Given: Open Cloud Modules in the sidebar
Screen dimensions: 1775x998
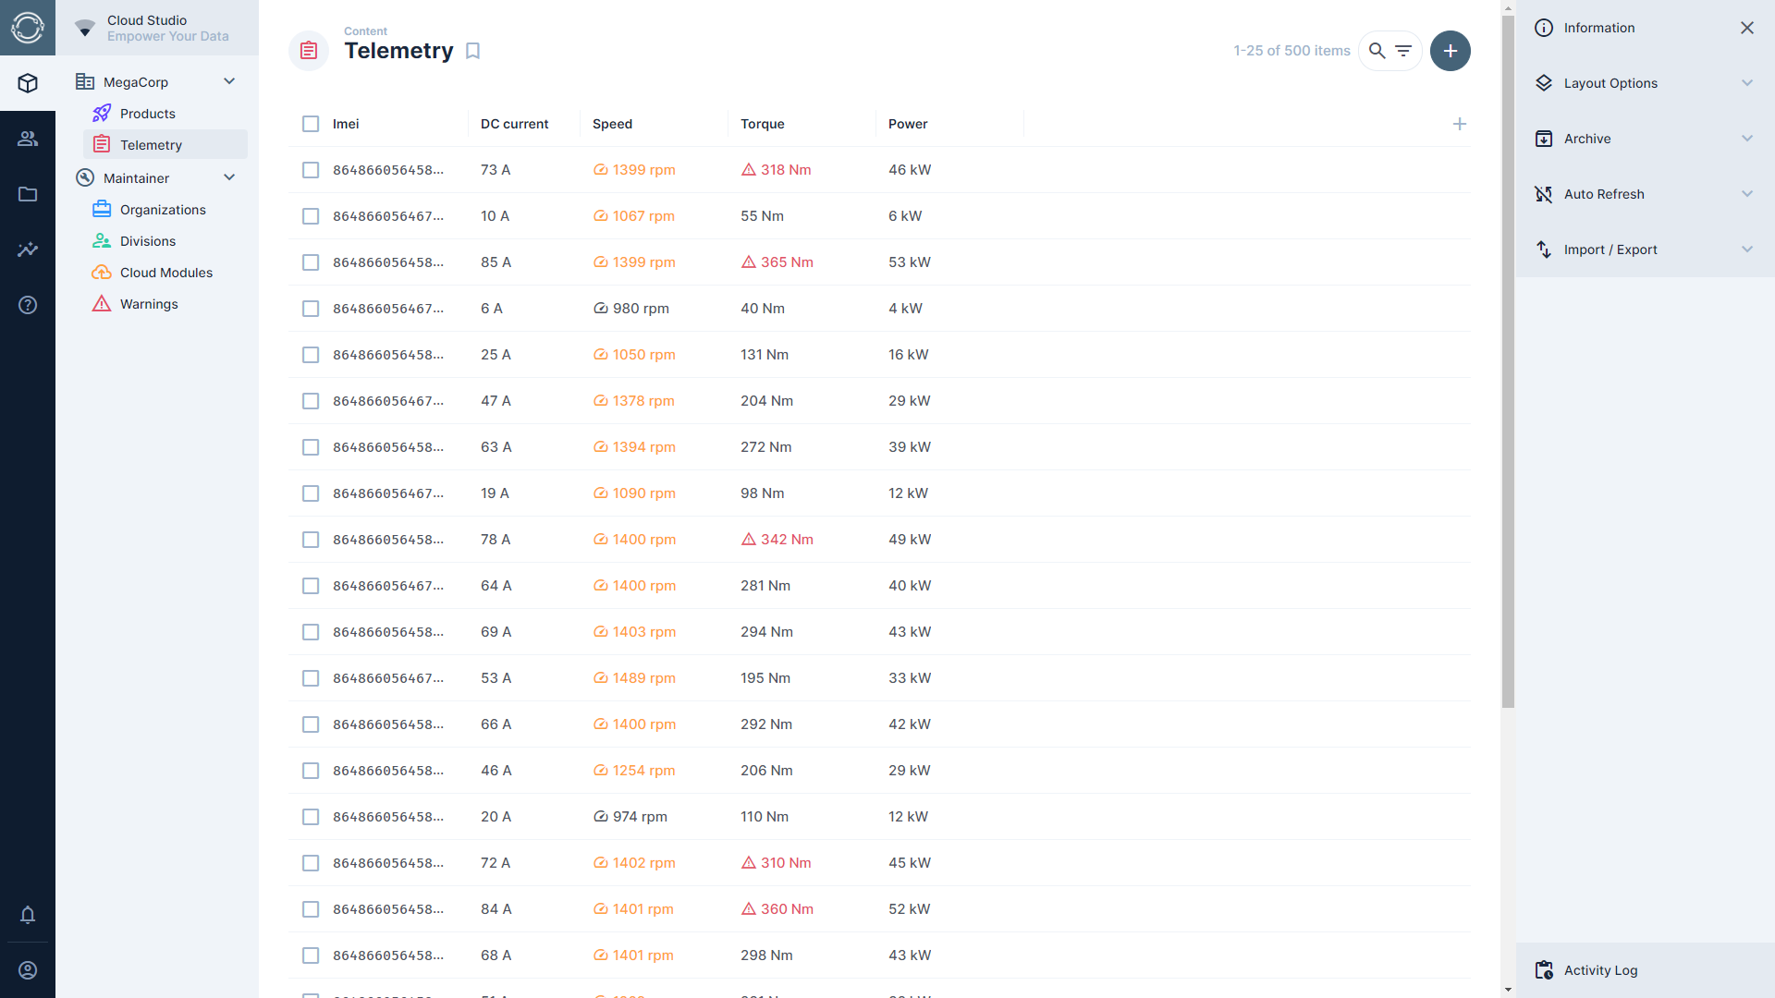Looking at the screenshot, I should [165, 273].
